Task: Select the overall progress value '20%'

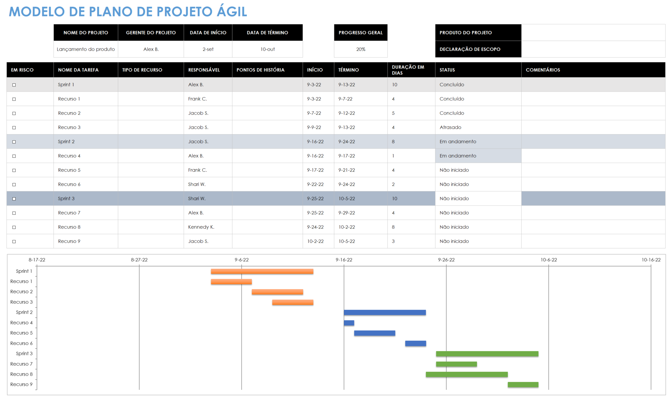Action: click(361, 49)
